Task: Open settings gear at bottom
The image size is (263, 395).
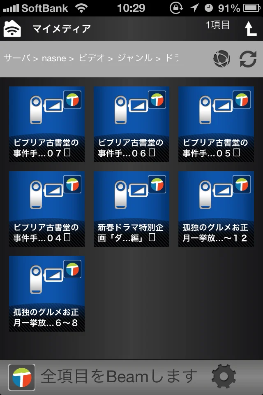Action: [x=224, y=376]
